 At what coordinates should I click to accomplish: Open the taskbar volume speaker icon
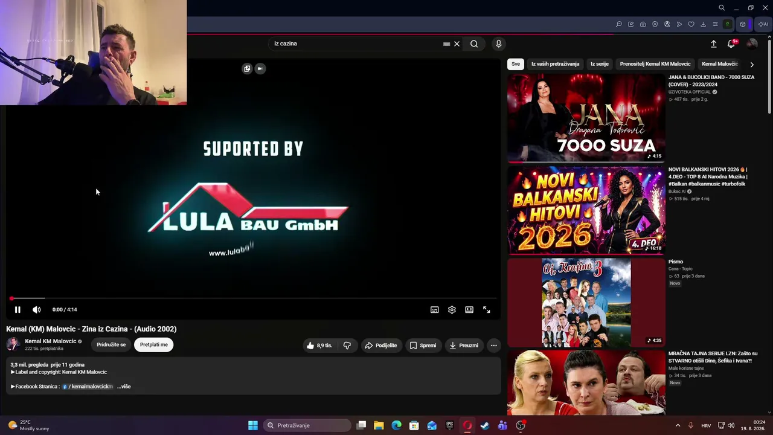[x=731, y=425]
